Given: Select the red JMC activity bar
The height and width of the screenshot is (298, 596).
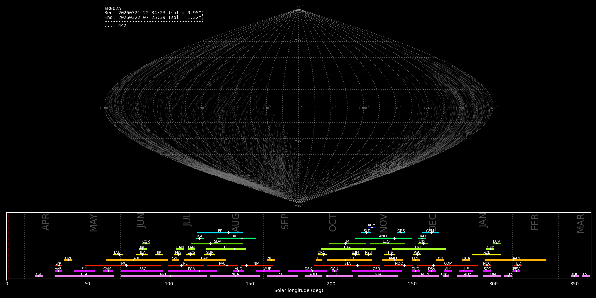Looking at the screenshot, I should pos(124,266).
